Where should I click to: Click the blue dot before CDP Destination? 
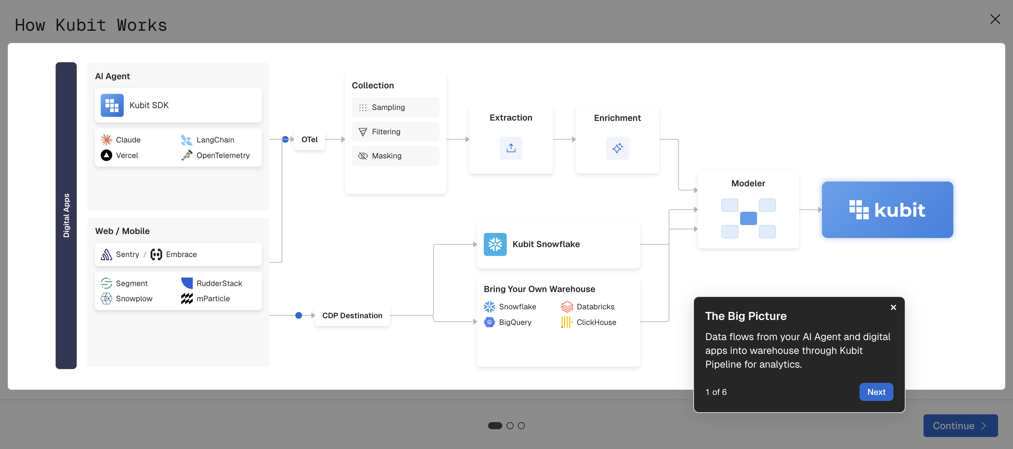tap(299, 315)
